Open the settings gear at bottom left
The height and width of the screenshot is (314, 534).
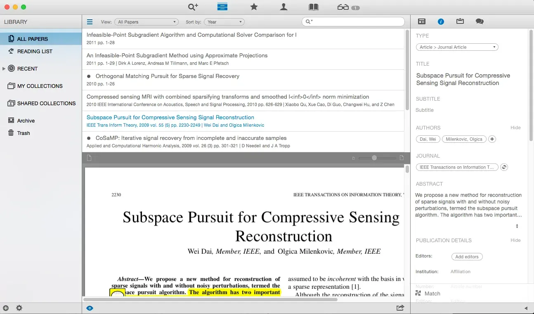click(x=19, y=308)
